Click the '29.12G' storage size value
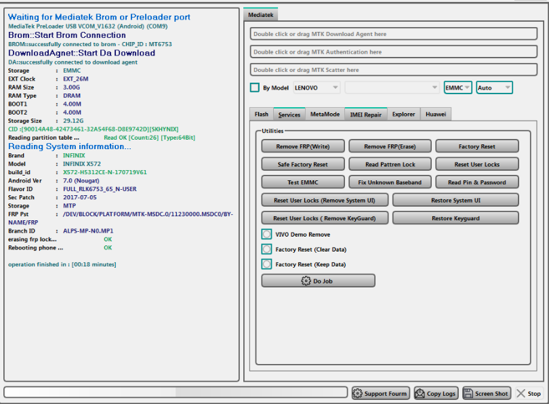 point(73,121)
